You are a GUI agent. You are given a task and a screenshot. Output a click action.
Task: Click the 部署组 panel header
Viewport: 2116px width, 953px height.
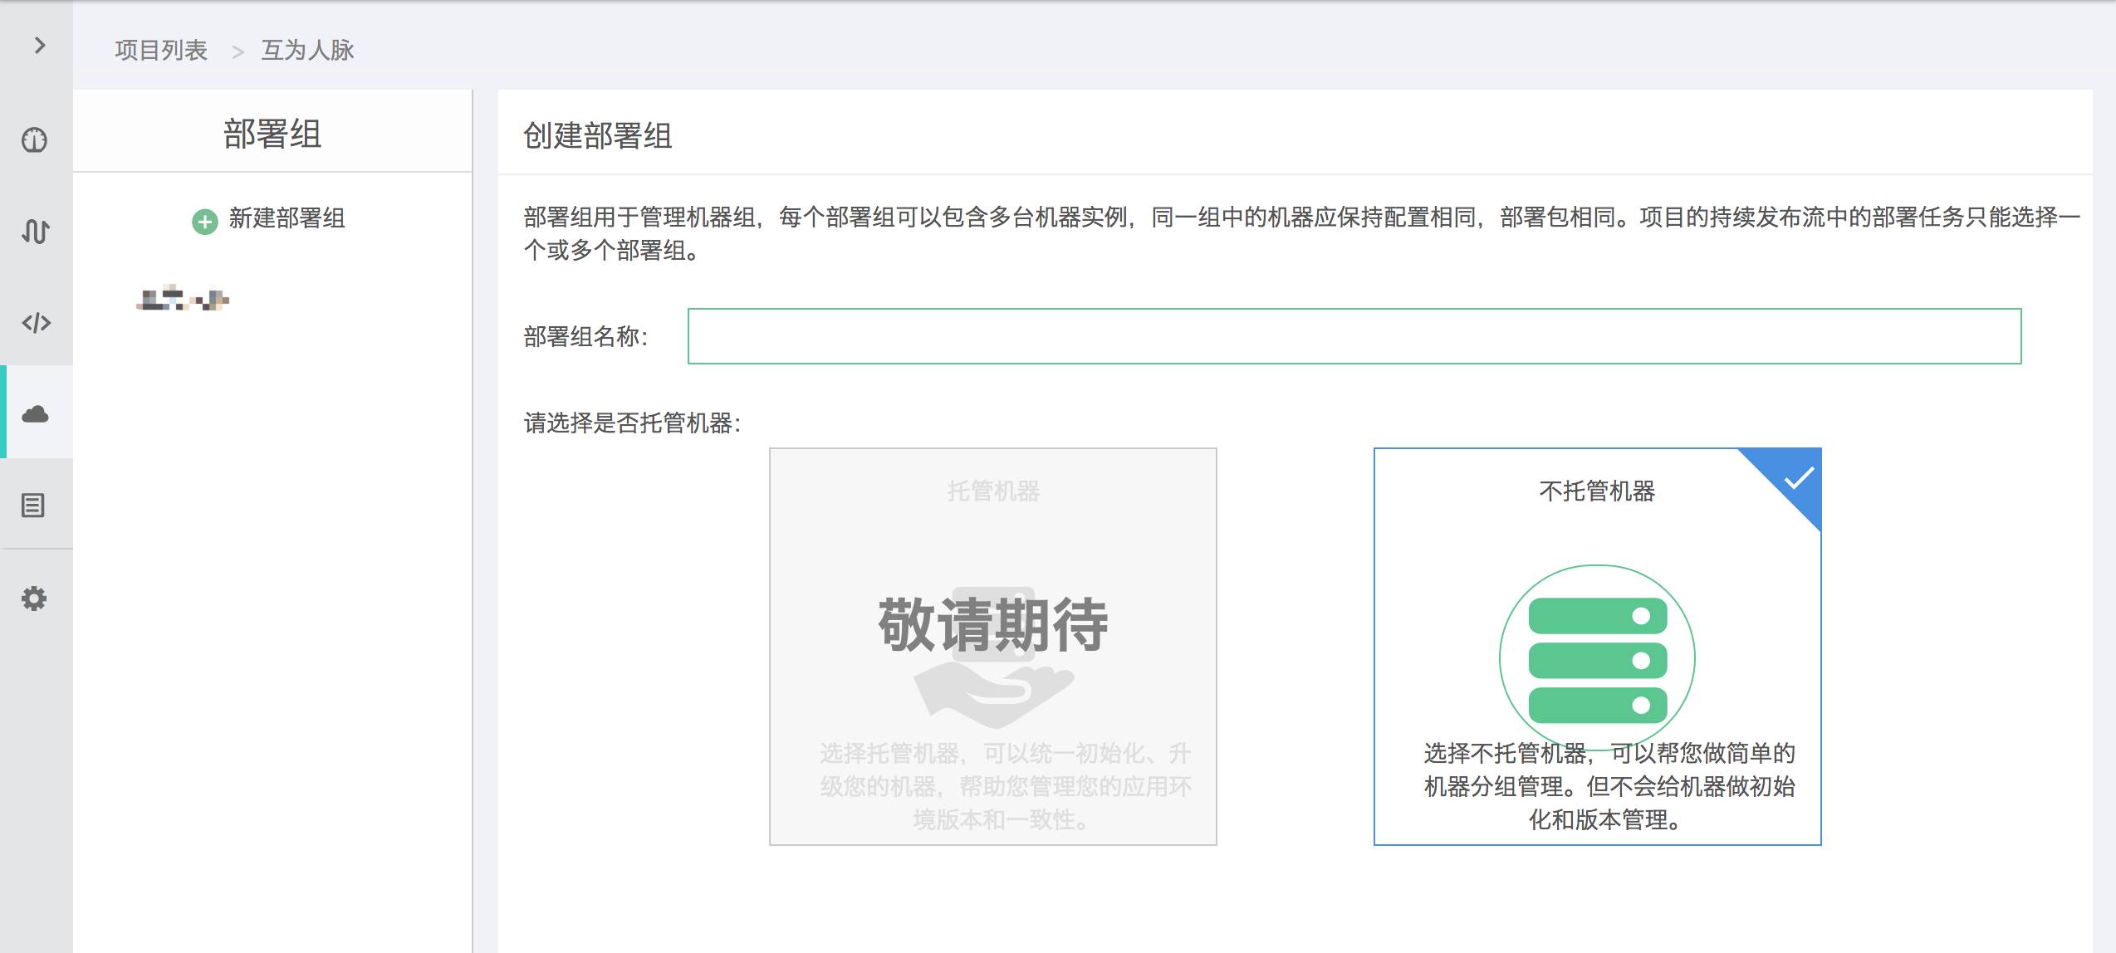[x=272, y=134]
